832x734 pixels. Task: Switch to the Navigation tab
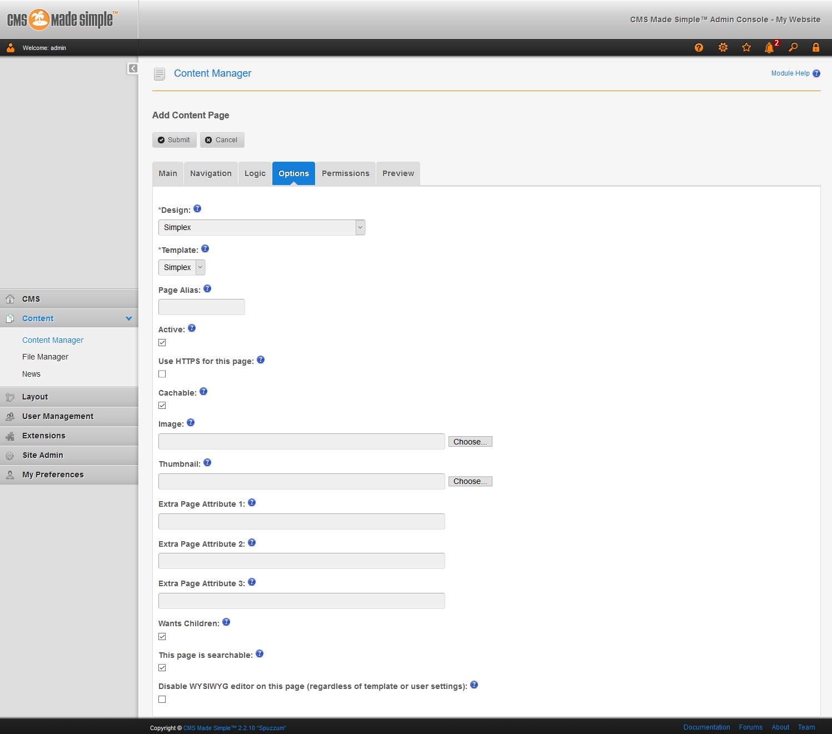coord(211,173)
